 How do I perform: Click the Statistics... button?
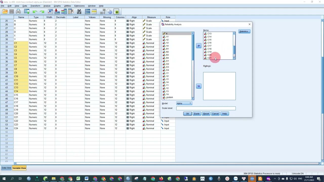coord(244,32)
